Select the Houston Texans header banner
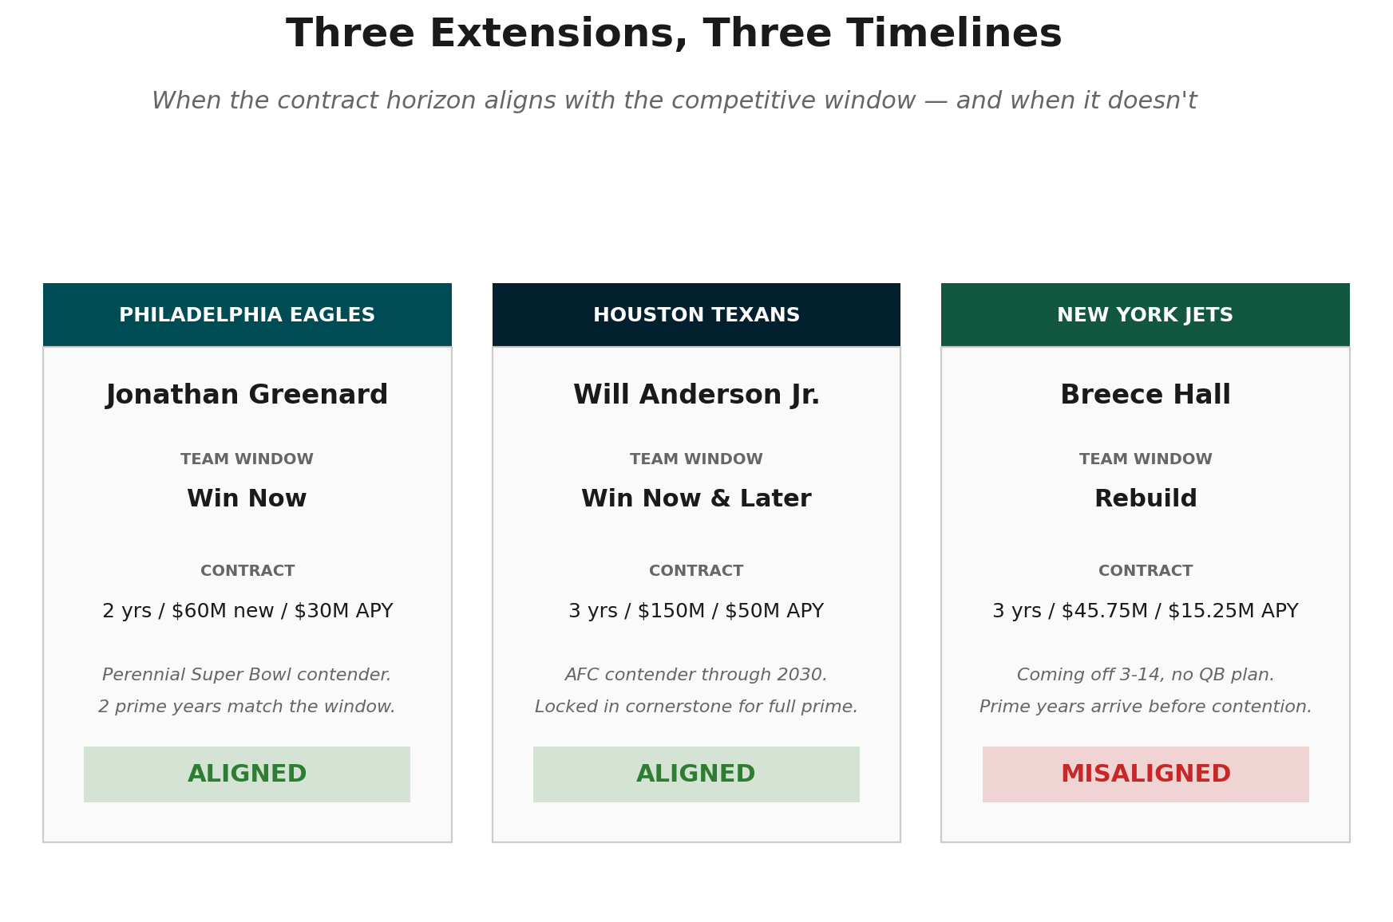 click(x=696, y=315)
